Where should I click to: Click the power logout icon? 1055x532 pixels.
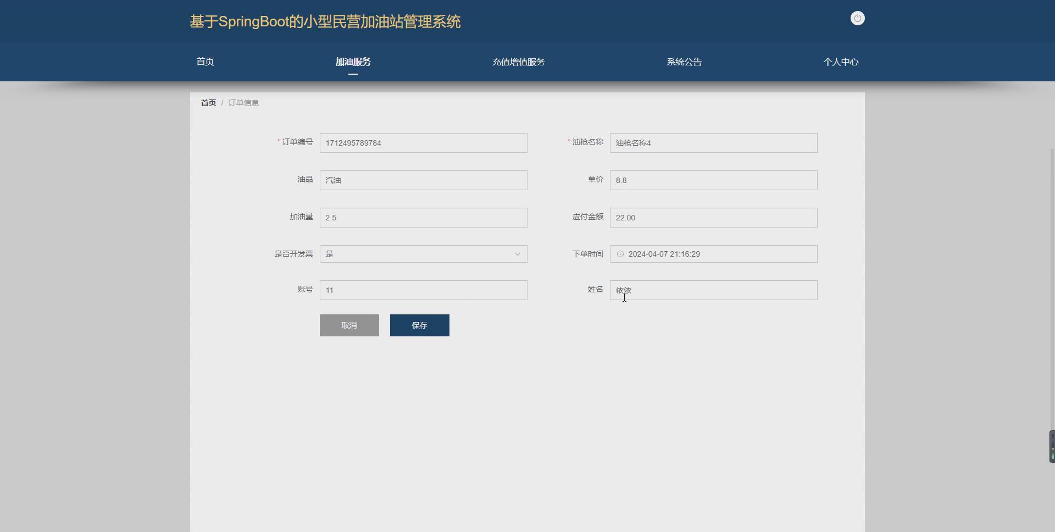(857, 18)
